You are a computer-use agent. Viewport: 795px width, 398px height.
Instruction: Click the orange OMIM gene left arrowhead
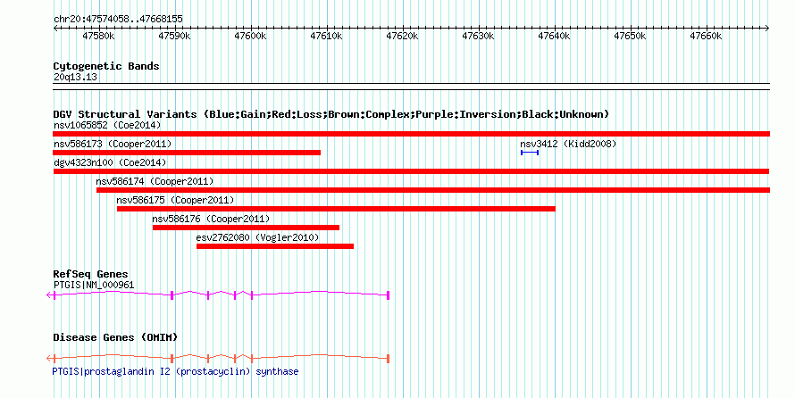tap(49, 358)
